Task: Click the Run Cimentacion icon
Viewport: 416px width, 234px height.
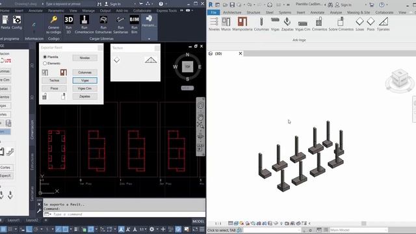Action: point(84,20)
